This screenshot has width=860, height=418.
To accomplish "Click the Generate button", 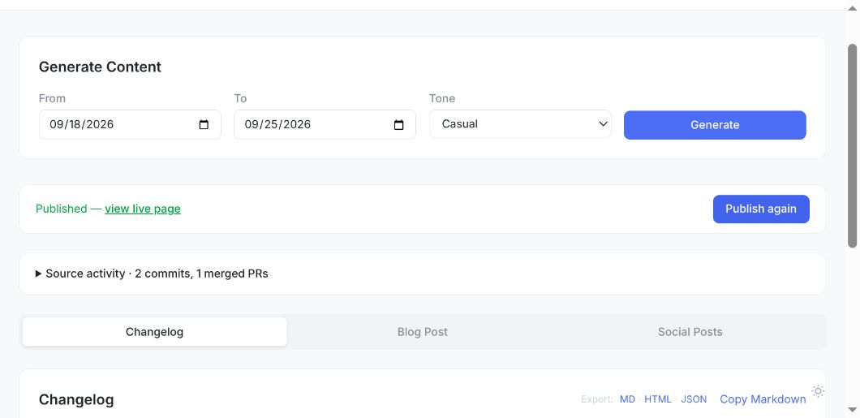I will pyautogui.click(x=715, y=125).
